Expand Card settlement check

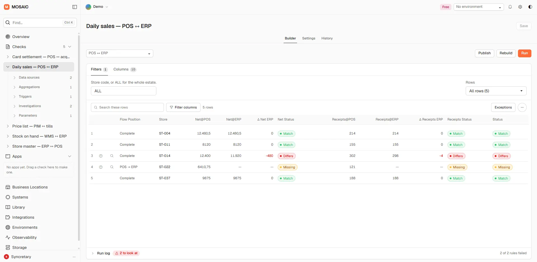pyautogui.click(x=8, y=57)
